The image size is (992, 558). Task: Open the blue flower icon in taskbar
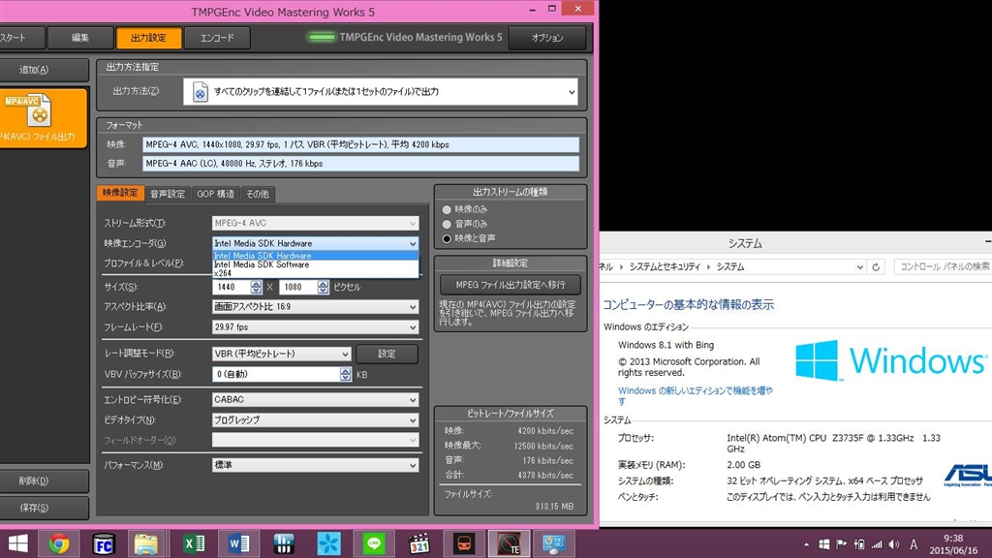point(329,543)
